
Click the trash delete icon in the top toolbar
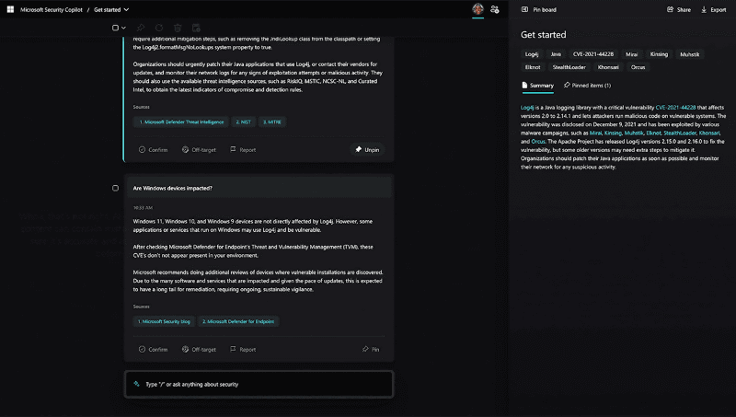(177, 28)
